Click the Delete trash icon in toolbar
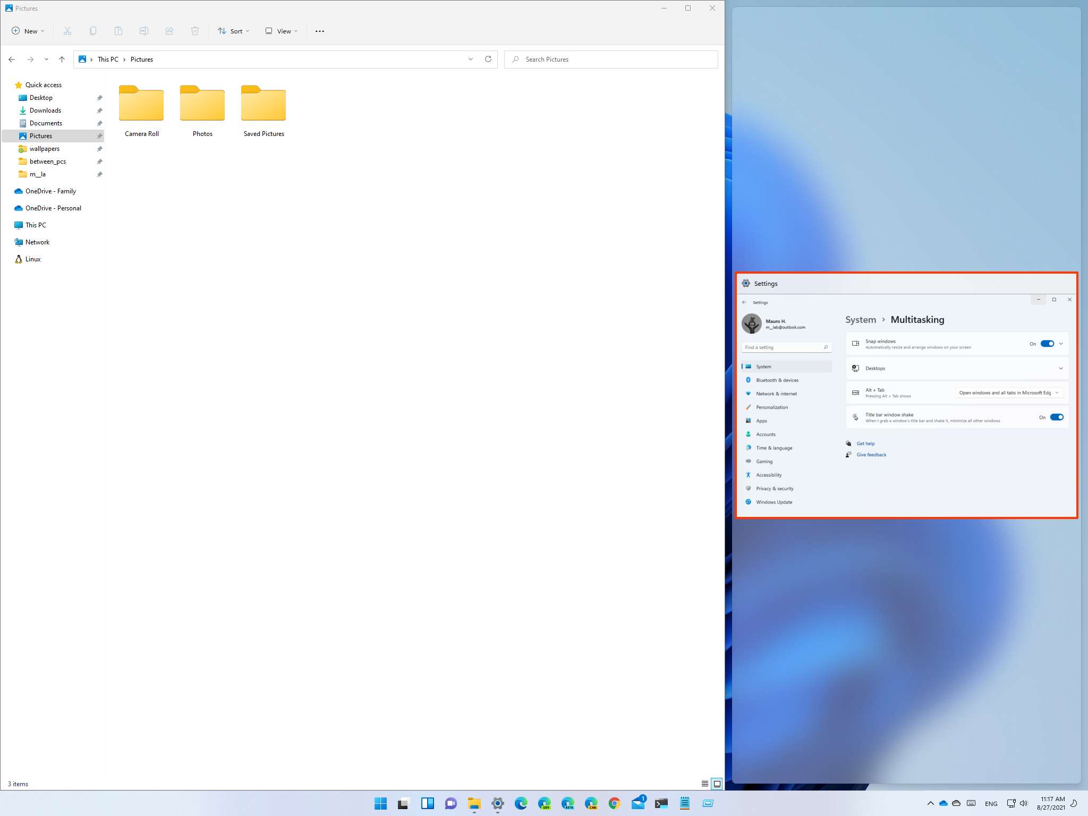This screenshot has height=816, width=1088. tap(195, 31)
